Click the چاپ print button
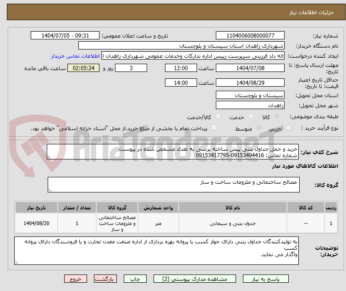Screen dimensions: 346x291 click(135, 279)
